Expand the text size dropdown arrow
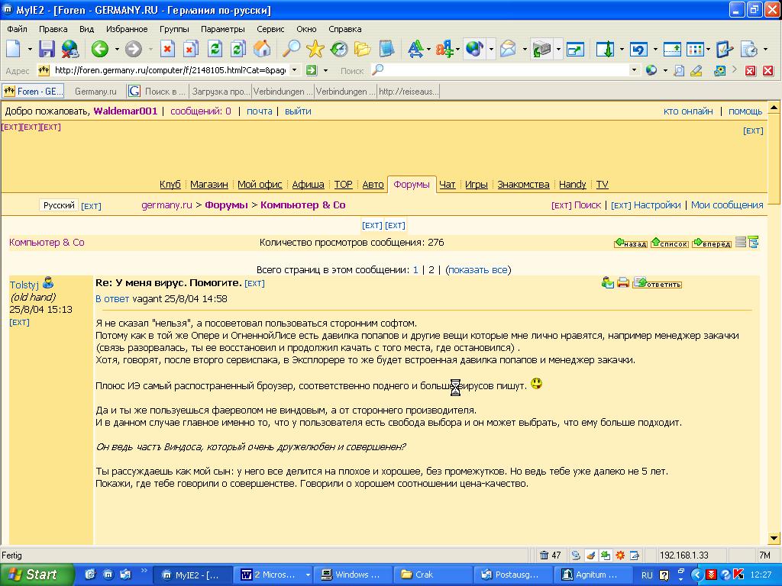The height and width of the screenshot is (586, 782). (x=428, y=49)
